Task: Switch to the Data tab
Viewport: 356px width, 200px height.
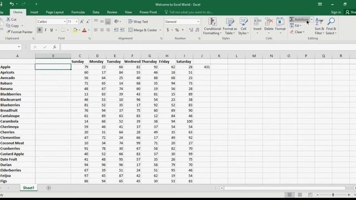Action: coord(96,12)
